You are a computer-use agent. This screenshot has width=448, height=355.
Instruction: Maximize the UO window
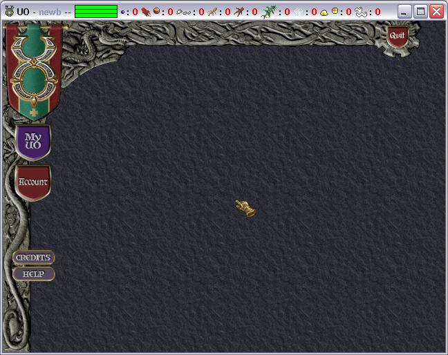tap(420, 12)
